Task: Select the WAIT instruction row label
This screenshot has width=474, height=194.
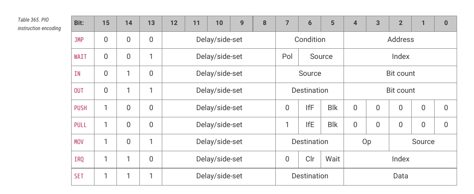Action: click(80, 57)
